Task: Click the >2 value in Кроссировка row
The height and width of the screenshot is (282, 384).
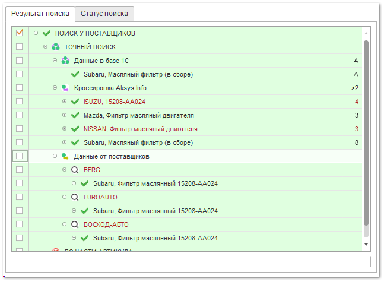Action: tap(355, 88)
